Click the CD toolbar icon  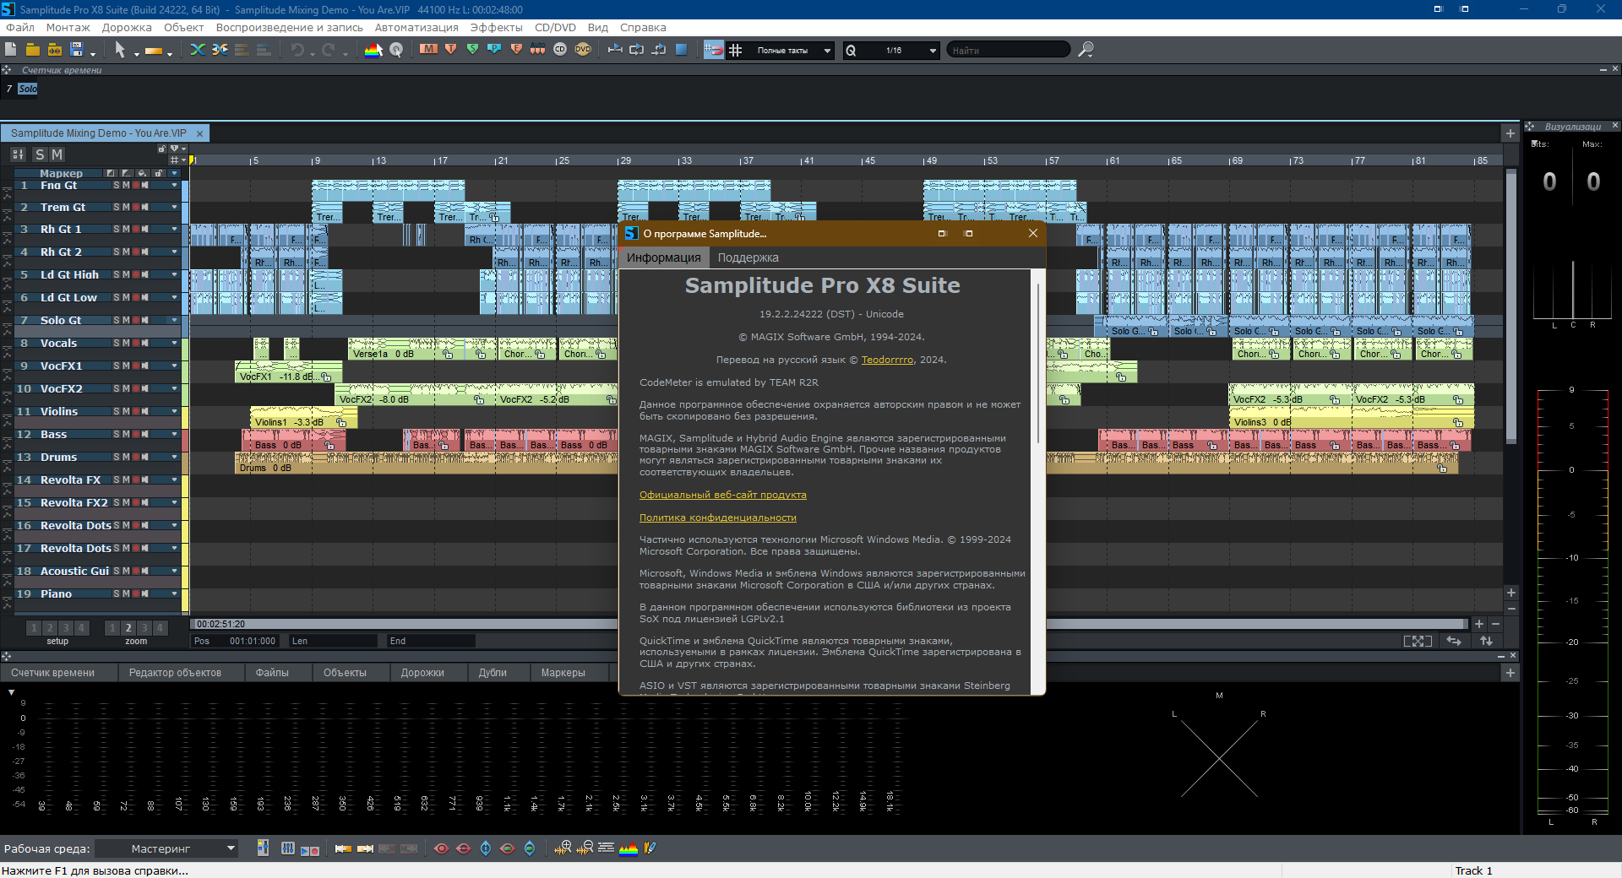560,50
